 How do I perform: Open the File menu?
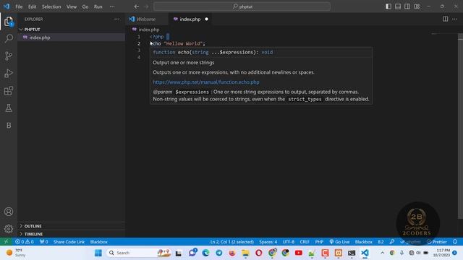click(x=19, y=6)
